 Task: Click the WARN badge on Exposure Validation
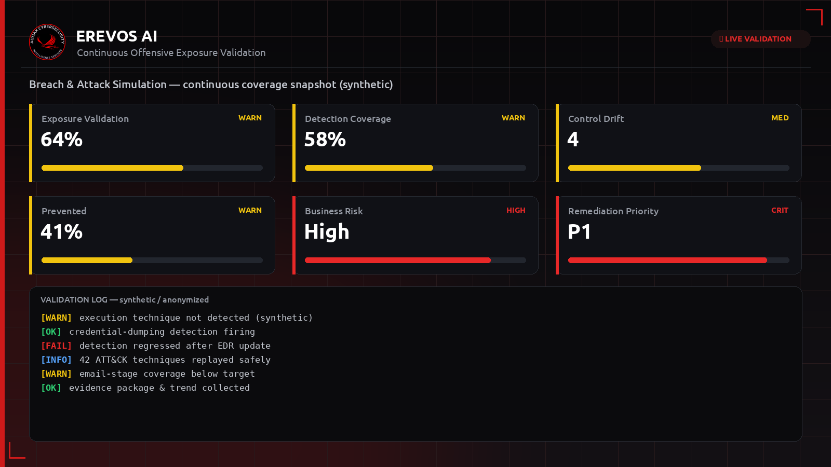pyautogui.click(x=250, y=118)
